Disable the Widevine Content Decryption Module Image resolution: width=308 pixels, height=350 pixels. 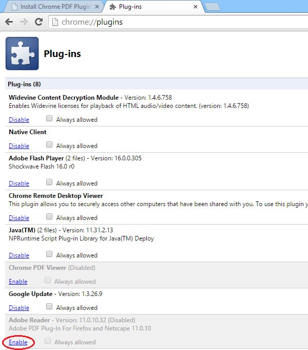click(x=19, y=120)
